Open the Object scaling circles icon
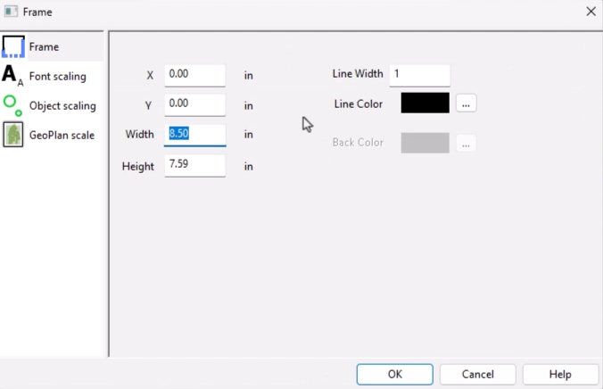The height and width of the screenshot is (389, 603). pos(12,105)
